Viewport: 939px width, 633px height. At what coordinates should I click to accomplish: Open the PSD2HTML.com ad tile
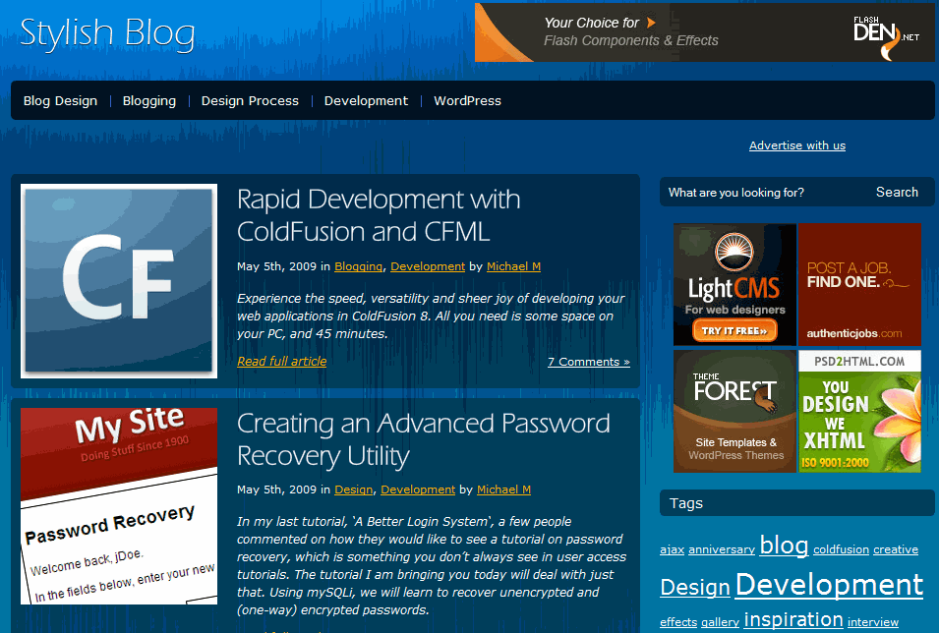tap(859, 412)
